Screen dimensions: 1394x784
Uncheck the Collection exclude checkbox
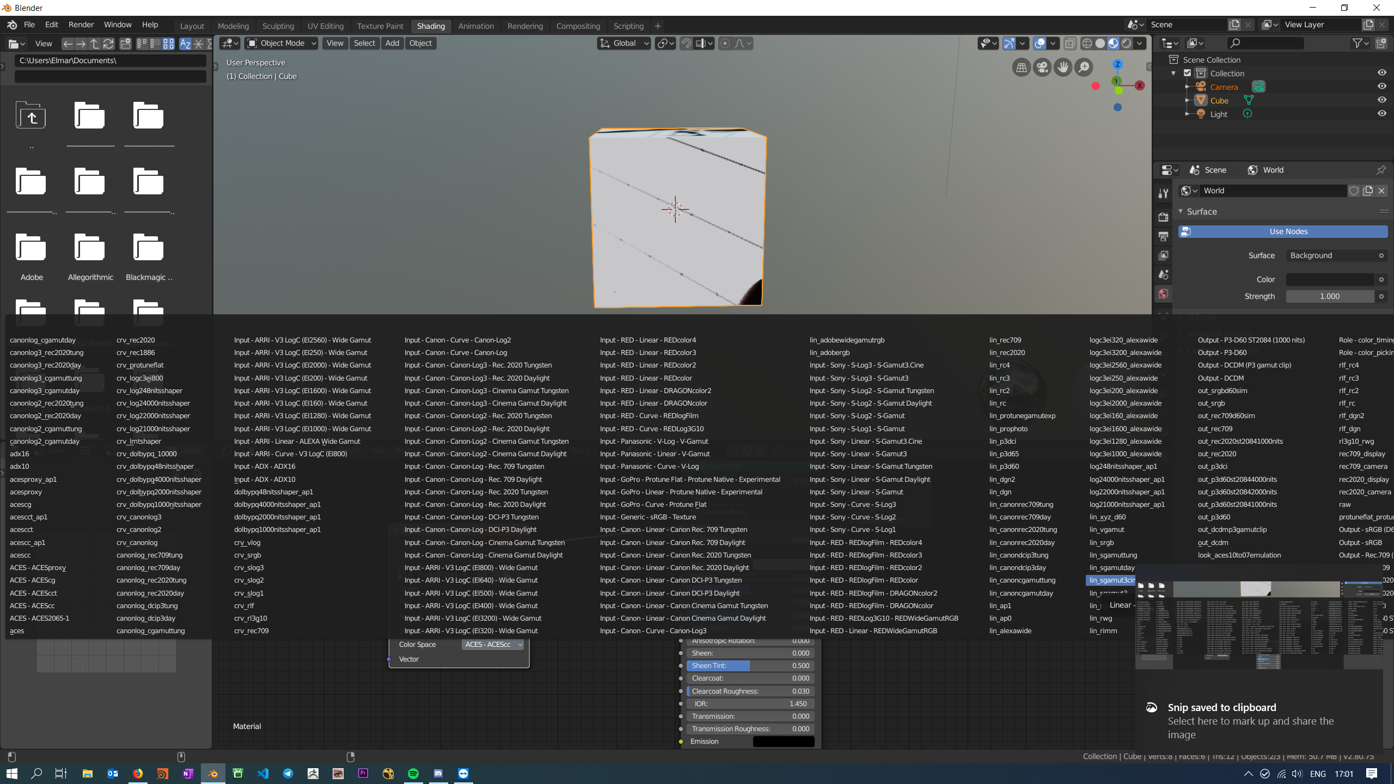pyautogui.click(x=1188, y=73)
